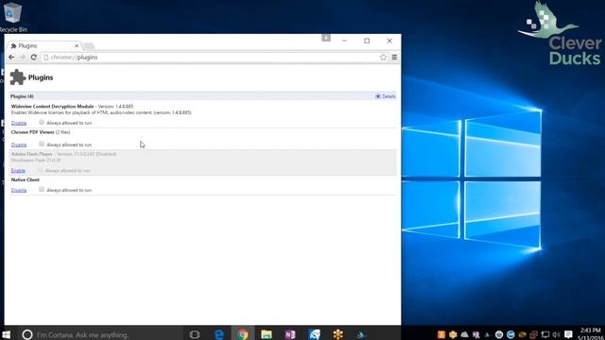This screenshot has width=605, height=340.
Task: Disable the Native Client plugin
Action: click(19, 190)
